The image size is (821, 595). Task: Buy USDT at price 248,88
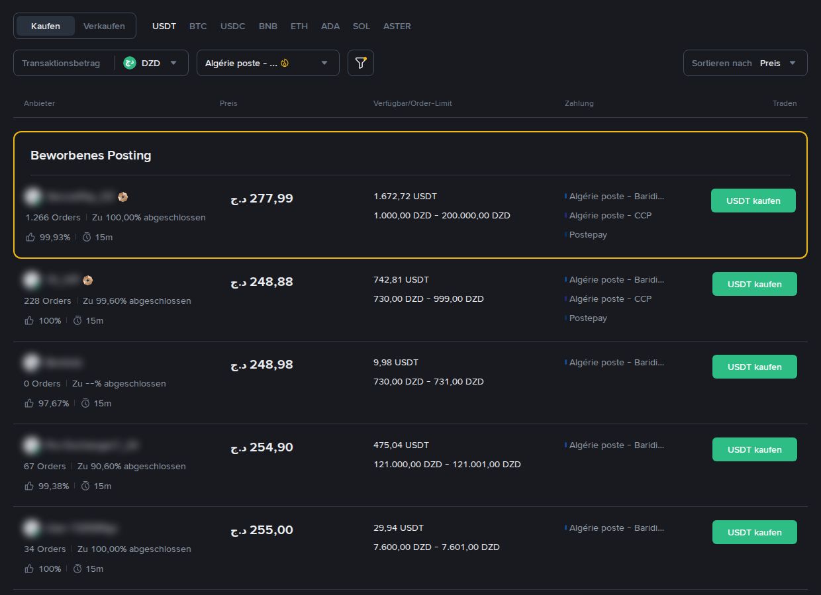pyautogui.click(x=755, y=284)
